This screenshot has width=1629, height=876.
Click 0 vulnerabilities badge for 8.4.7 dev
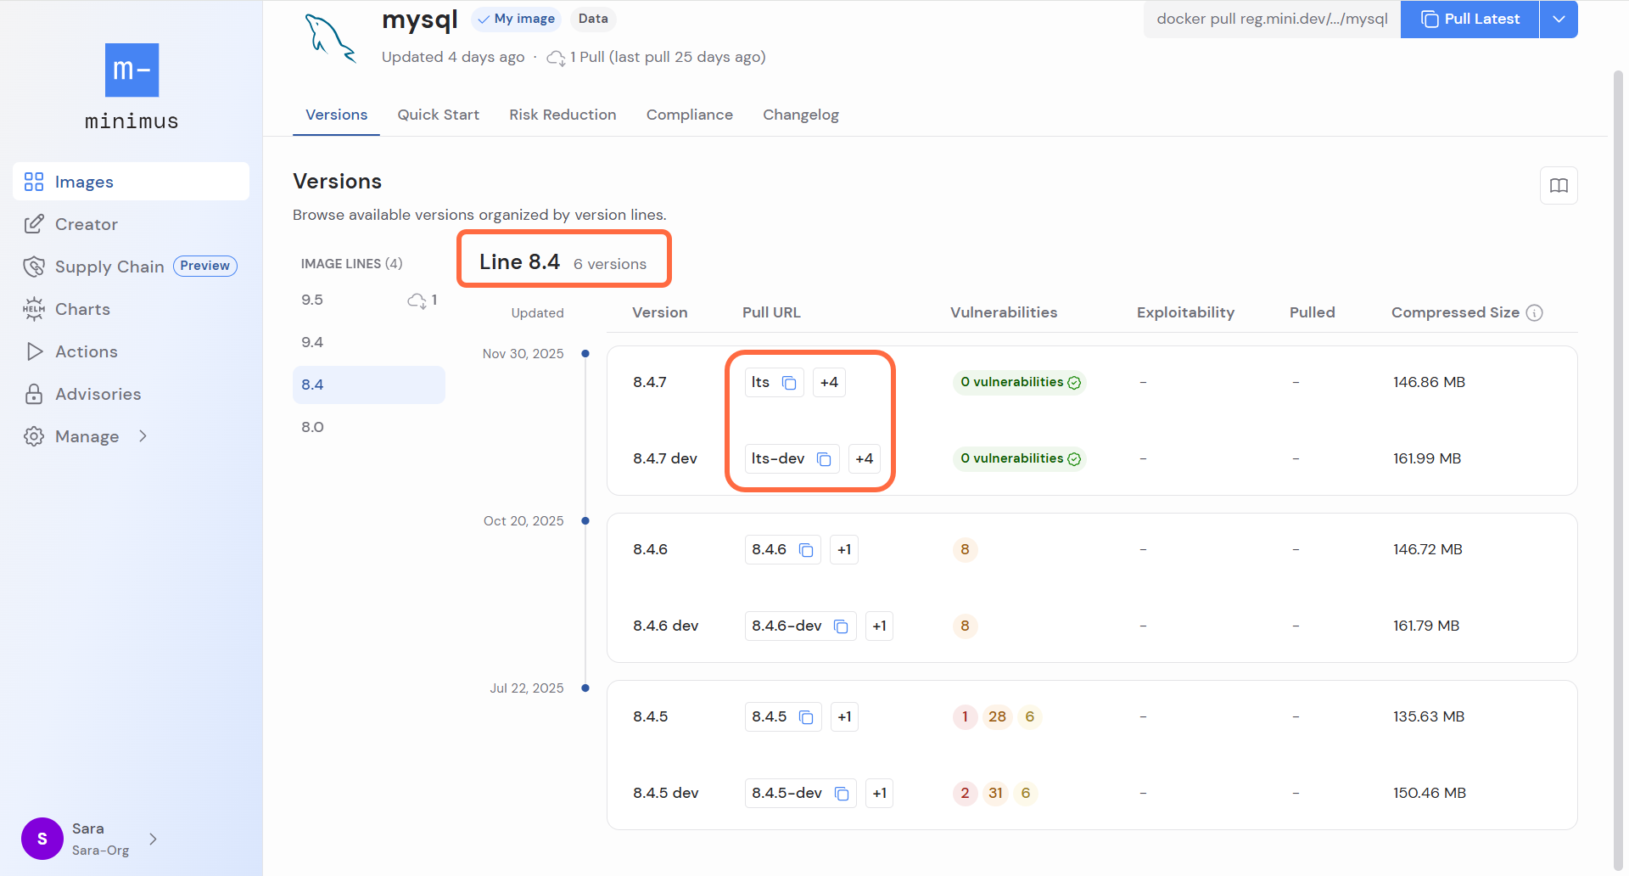(x=1020, y=458)
